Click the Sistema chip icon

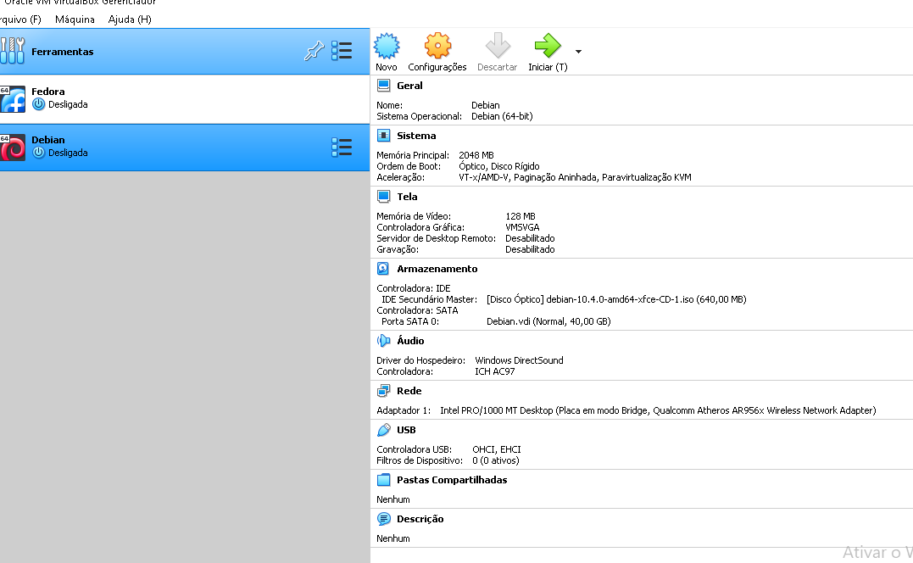(384, 136)
